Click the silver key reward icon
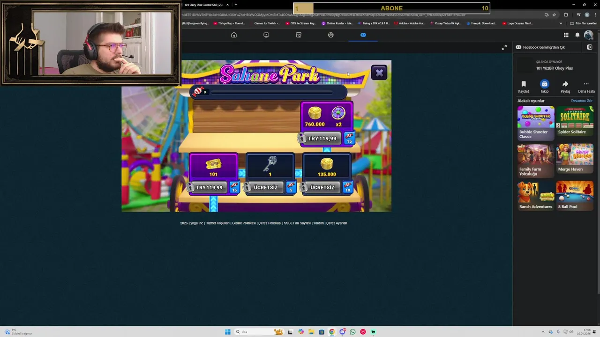This screenshot has width=600, height=337. tap(270, 163)
